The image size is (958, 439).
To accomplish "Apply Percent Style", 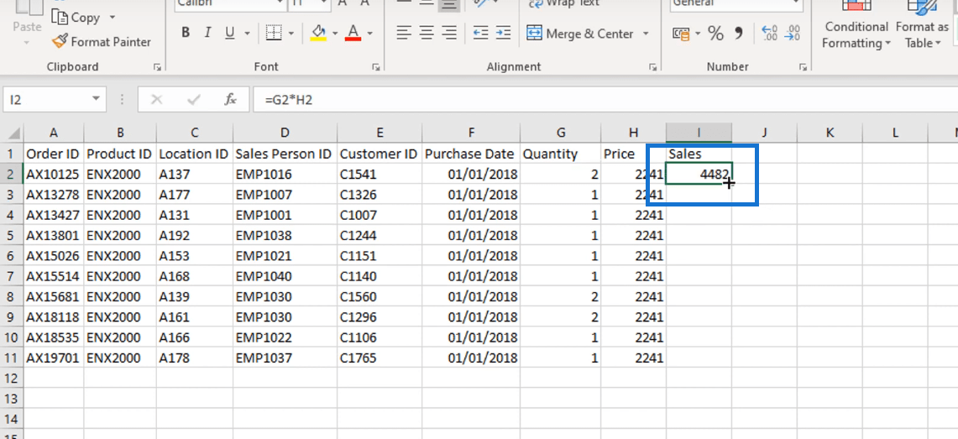I will click(x=715, y=33).
